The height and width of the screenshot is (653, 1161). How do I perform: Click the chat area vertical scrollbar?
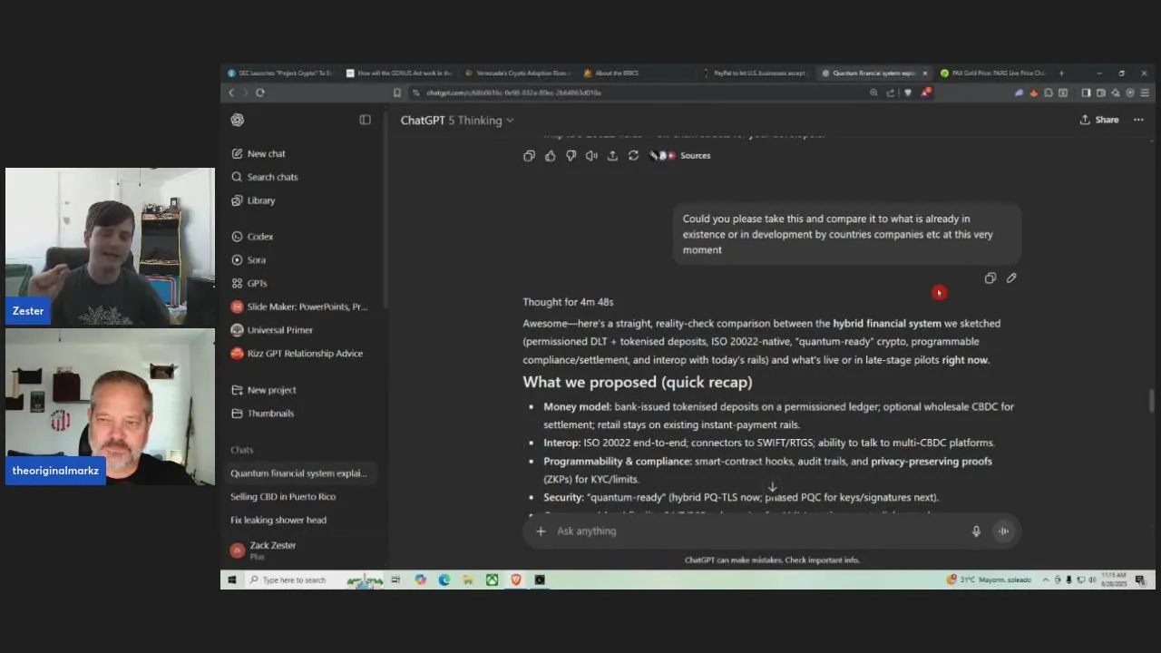pyautogui.click(x=1150, y=399)
